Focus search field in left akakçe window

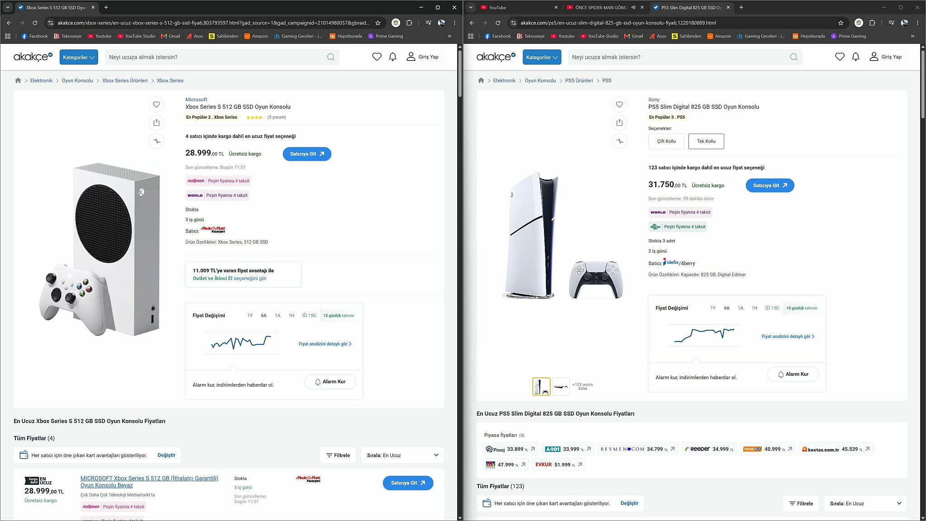pos(217,57)
